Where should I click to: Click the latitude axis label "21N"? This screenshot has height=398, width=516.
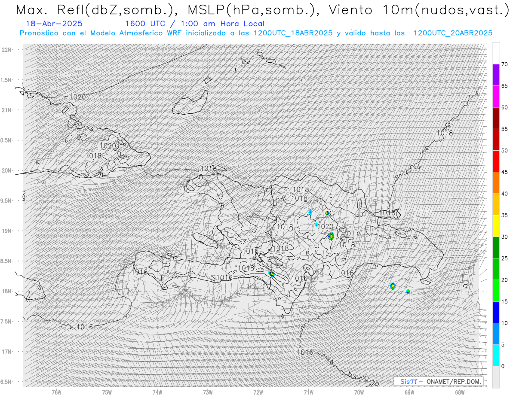pos(6,110)
